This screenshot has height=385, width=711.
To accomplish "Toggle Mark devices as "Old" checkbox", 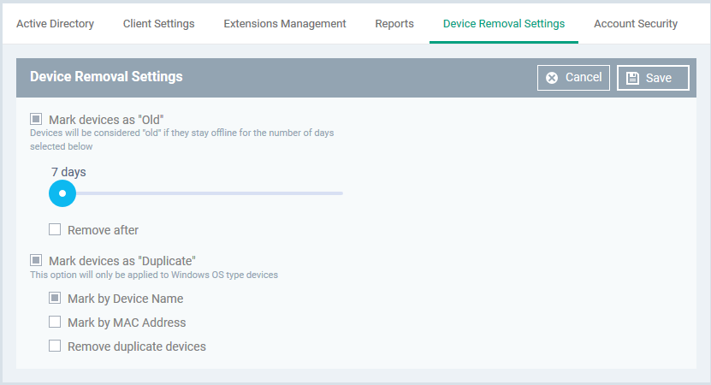I will pyautogui.click(x=36, y=119).
